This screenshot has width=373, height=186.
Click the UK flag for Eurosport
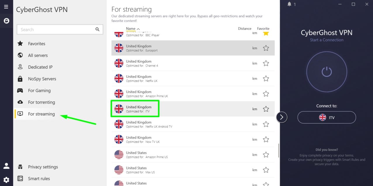pyautogui.click(x=119, y=48)
